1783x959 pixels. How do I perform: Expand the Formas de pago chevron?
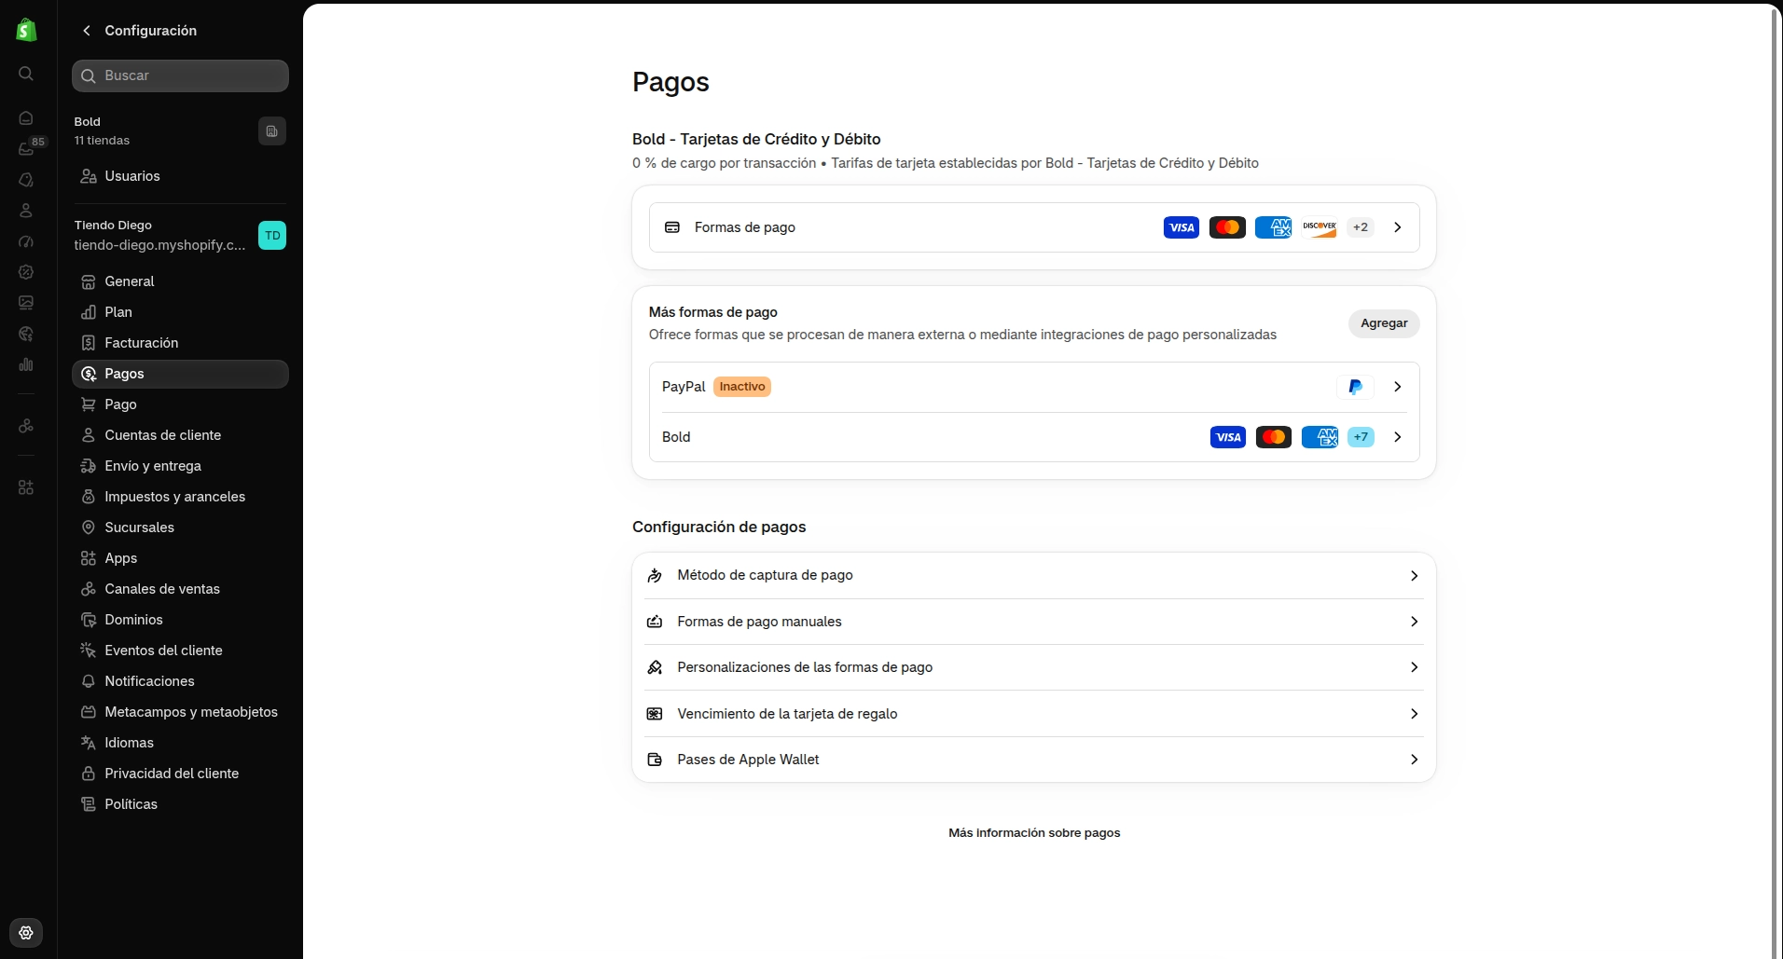(x=1397, y=227)
